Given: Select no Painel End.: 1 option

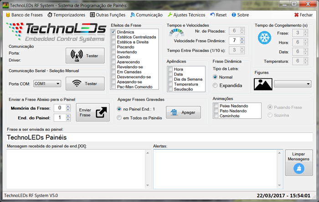Looking at the screenshot, I should [119, 109].
